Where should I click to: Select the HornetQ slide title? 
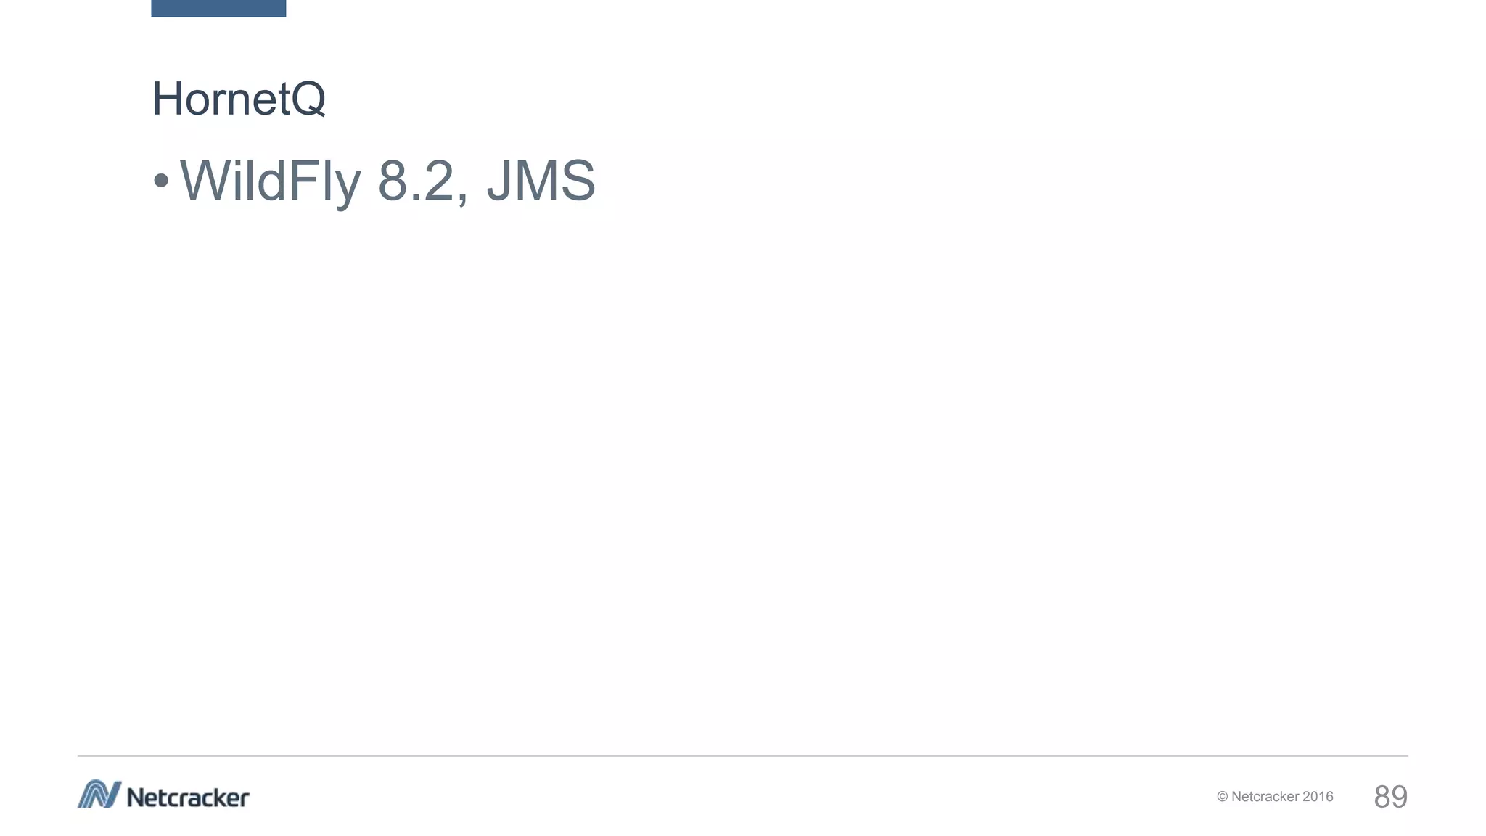[239, 98]
